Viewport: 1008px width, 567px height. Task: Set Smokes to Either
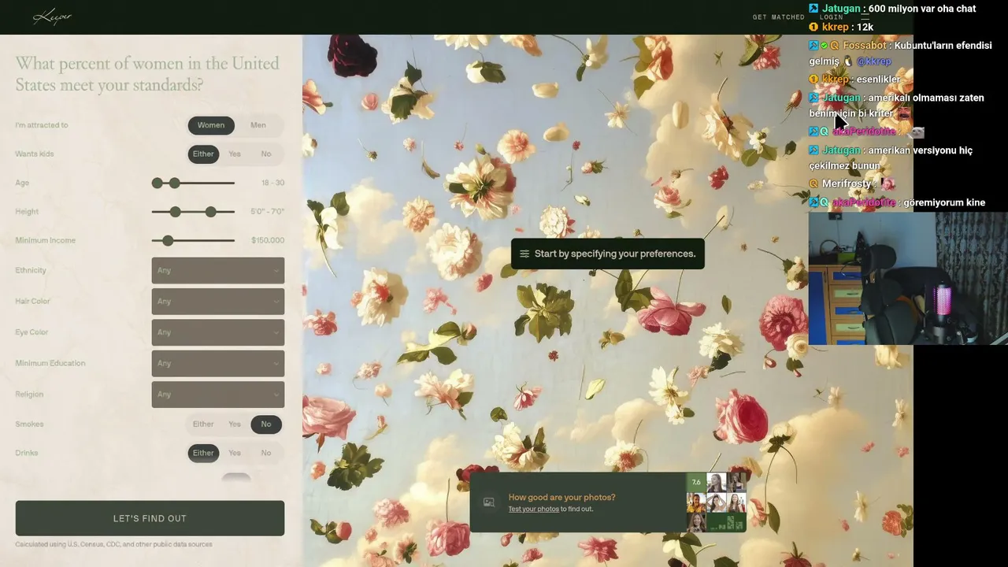203,424
